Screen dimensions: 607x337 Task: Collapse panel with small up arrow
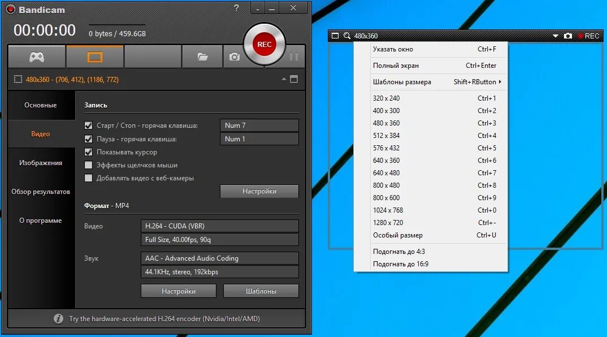point(284,79)
